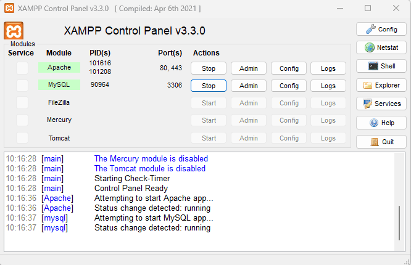Viewport: 411px width, 265px height.
Task: Click 'Attempting to start Apache app...' log entry
Action: (x=154, y=198)
